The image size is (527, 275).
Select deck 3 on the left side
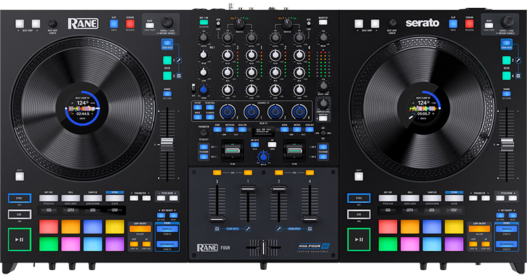point(167,76)
